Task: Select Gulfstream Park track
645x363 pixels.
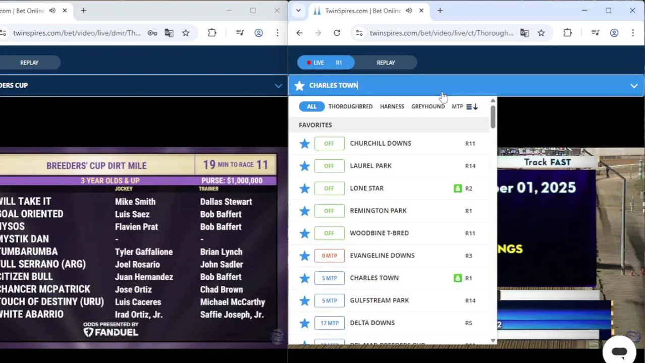Action: coord(379,300)
